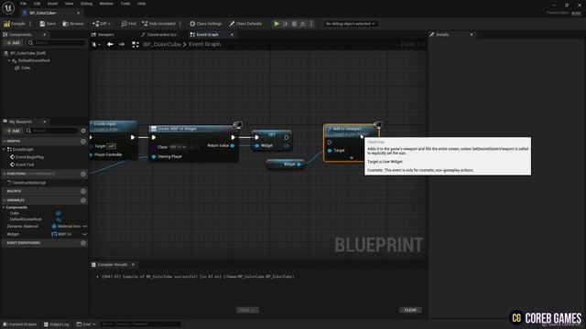586x329 pixels.
Task: Open the Help menu
Action: click(141, 4)
